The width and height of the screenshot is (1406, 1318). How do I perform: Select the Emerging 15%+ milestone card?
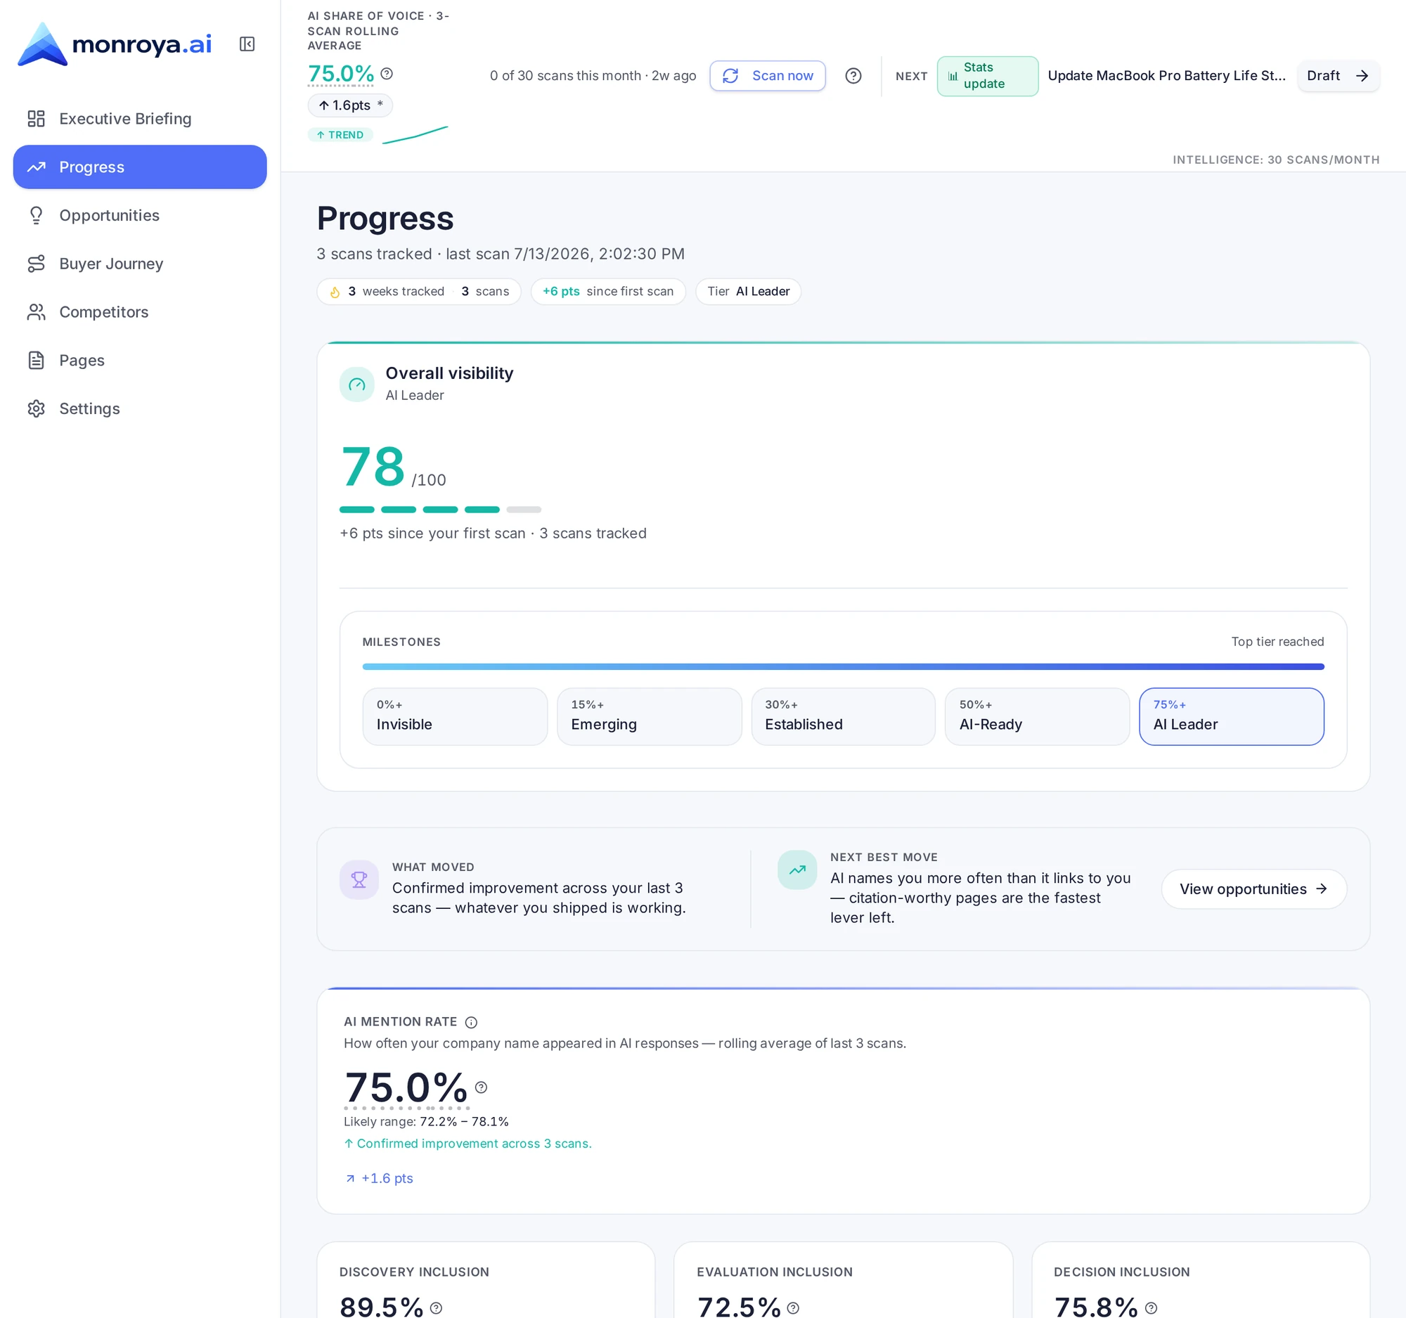[x=650, y=716]
